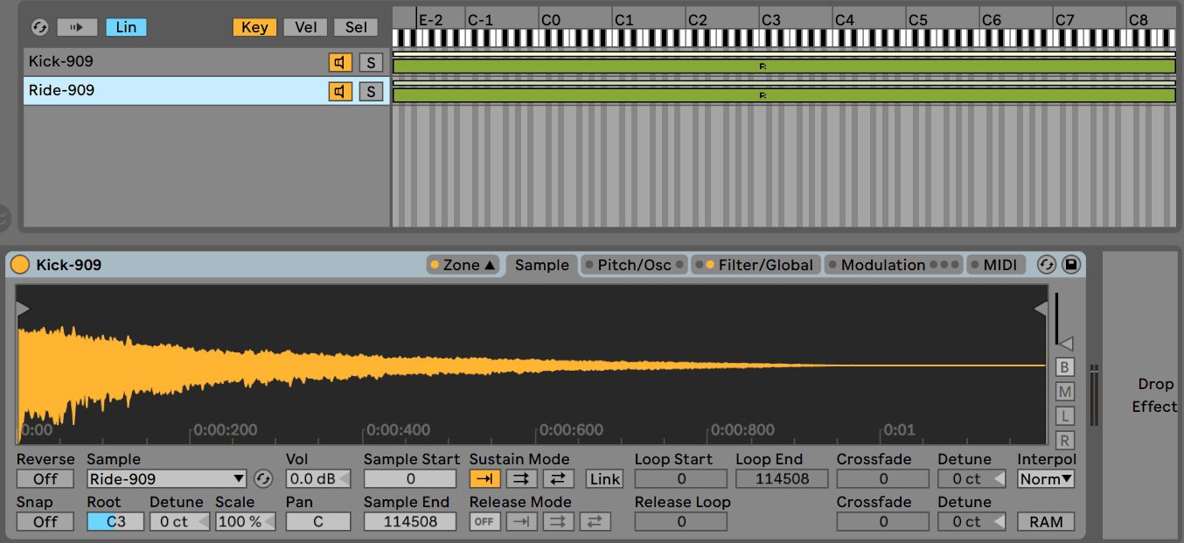This screenshot has height=543, width=1184.
Task: Open the Interpol dropdown set to Norm
Action: click(x=1046, y=478)
